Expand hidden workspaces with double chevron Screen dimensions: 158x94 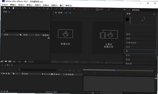point(125,10)
